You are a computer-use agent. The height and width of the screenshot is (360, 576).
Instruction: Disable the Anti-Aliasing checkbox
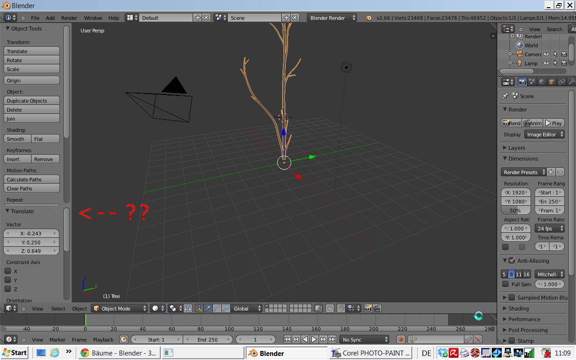point(512,260)
